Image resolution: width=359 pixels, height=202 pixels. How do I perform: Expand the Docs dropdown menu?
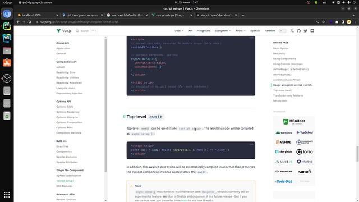coord(179,31)
